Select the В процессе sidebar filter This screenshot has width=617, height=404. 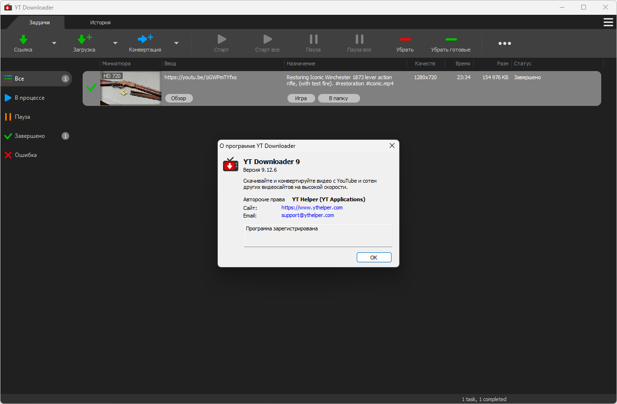point(36,98)
